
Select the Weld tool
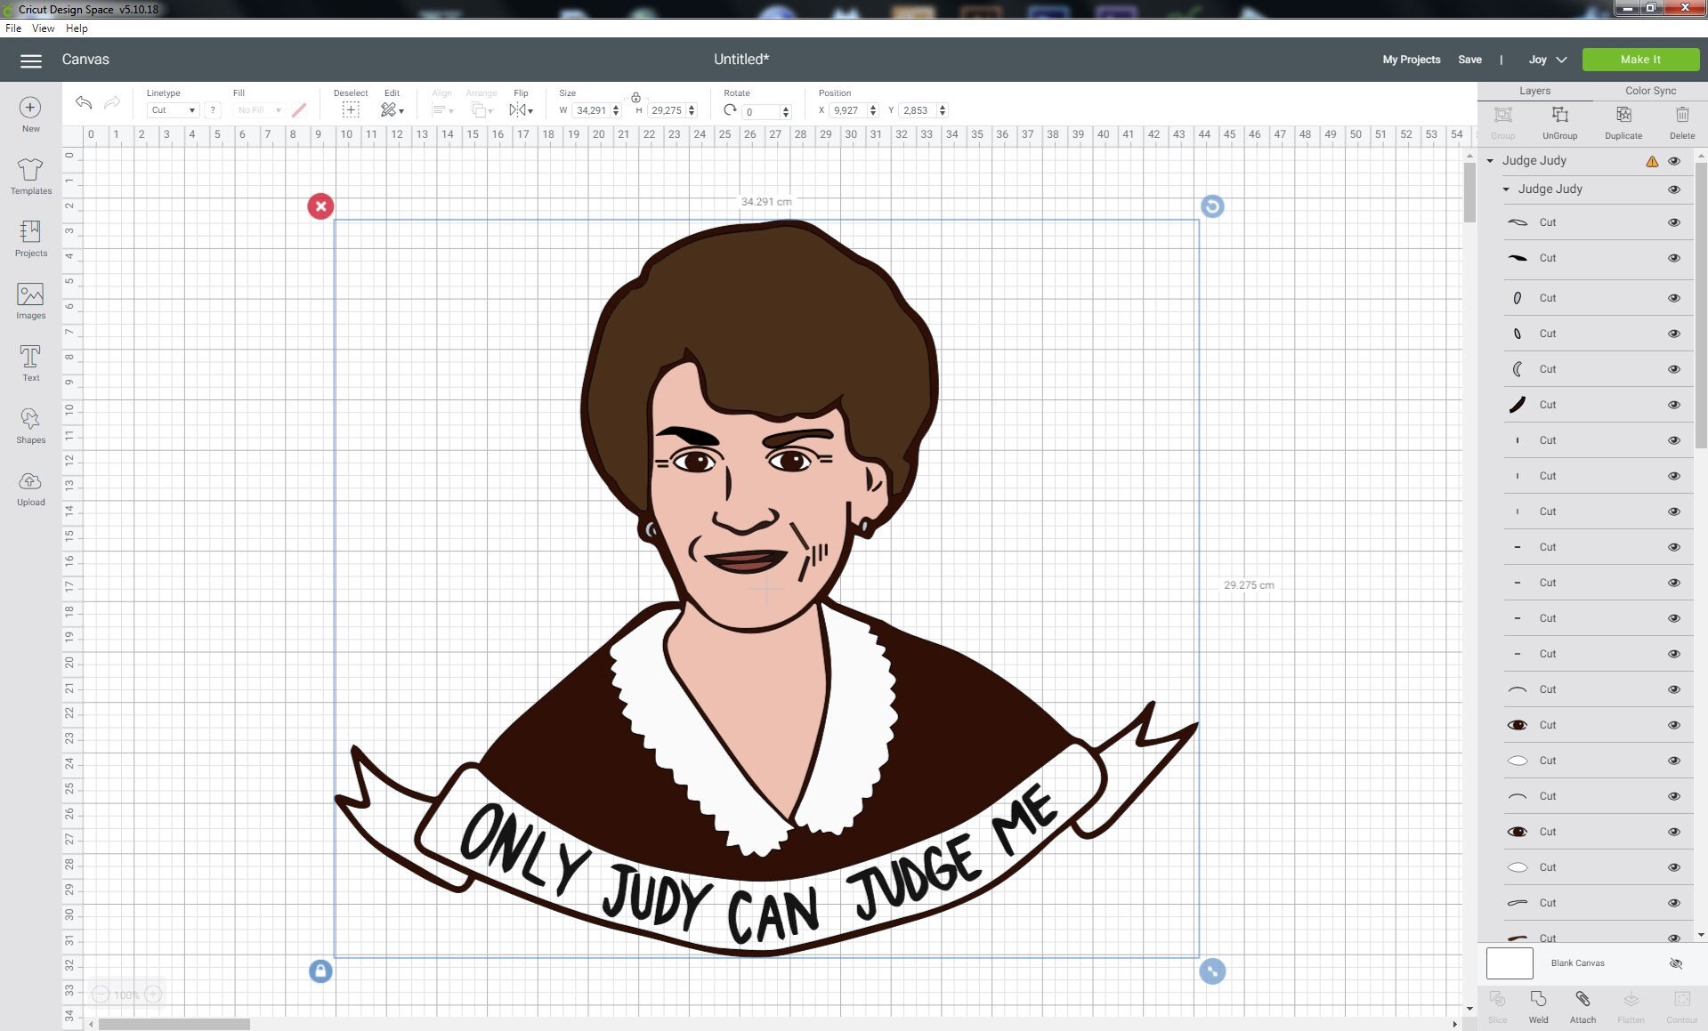click(1537, 1006)
